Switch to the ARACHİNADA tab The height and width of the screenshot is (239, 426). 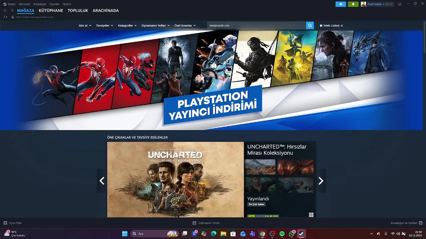click(106, 11)
